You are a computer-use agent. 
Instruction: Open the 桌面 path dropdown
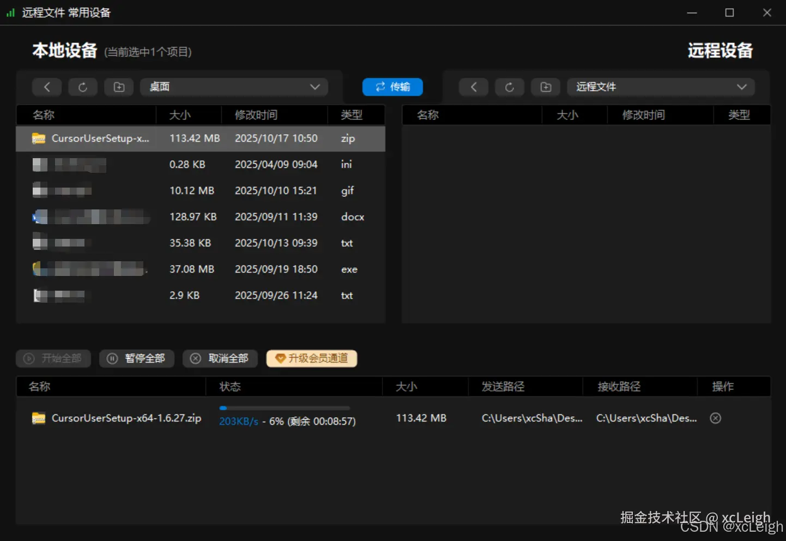pyautogui.click(x=315, y=87)
